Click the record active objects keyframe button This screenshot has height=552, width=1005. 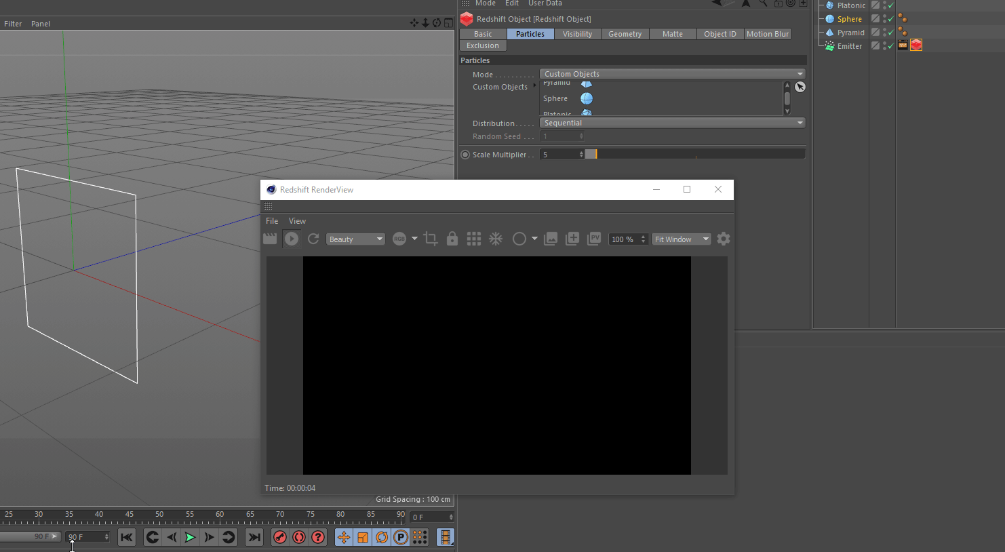tap(280, 537)
